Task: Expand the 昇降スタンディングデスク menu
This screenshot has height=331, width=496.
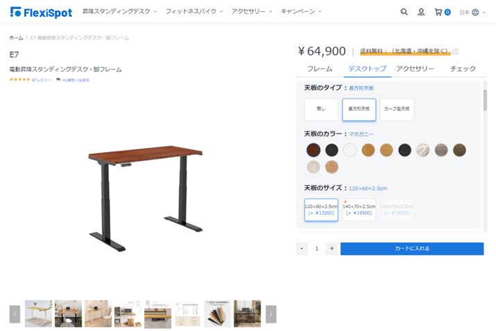Action: pos(119,12)
